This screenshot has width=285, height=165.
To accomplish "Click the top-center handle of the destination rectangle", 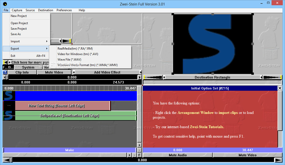I will (213, 14).
